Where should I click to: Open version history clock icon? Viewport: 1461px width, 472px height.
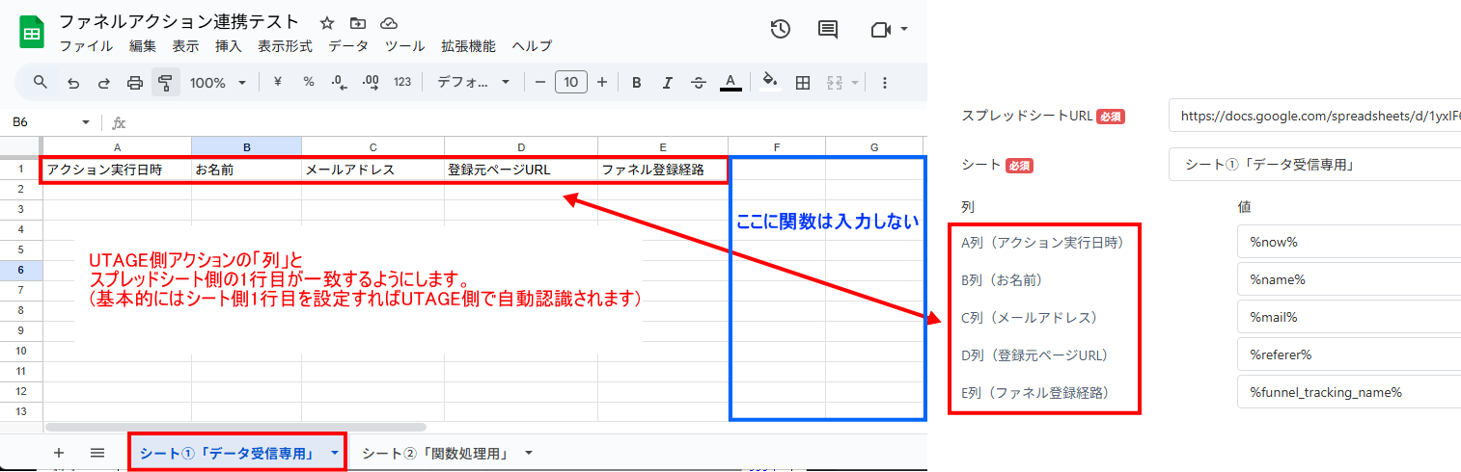coord(780,30)
